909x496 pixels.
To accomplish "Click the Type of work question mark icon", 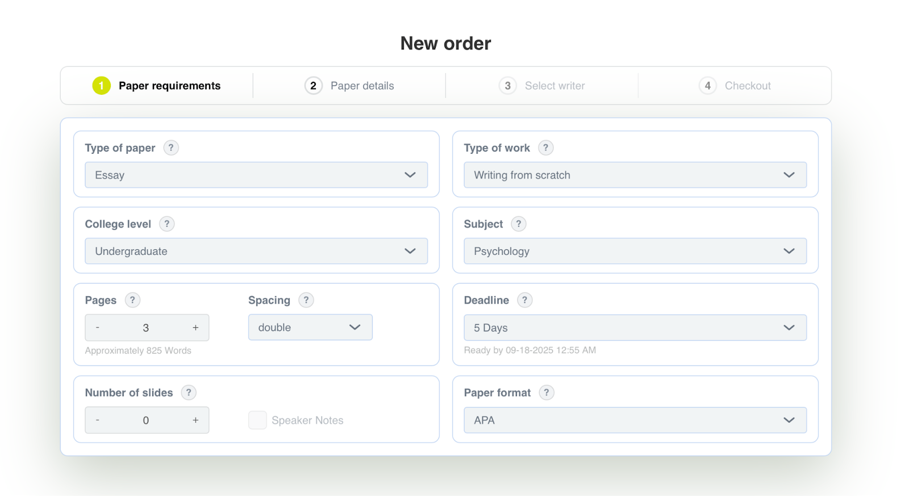I will pos(545,148).
